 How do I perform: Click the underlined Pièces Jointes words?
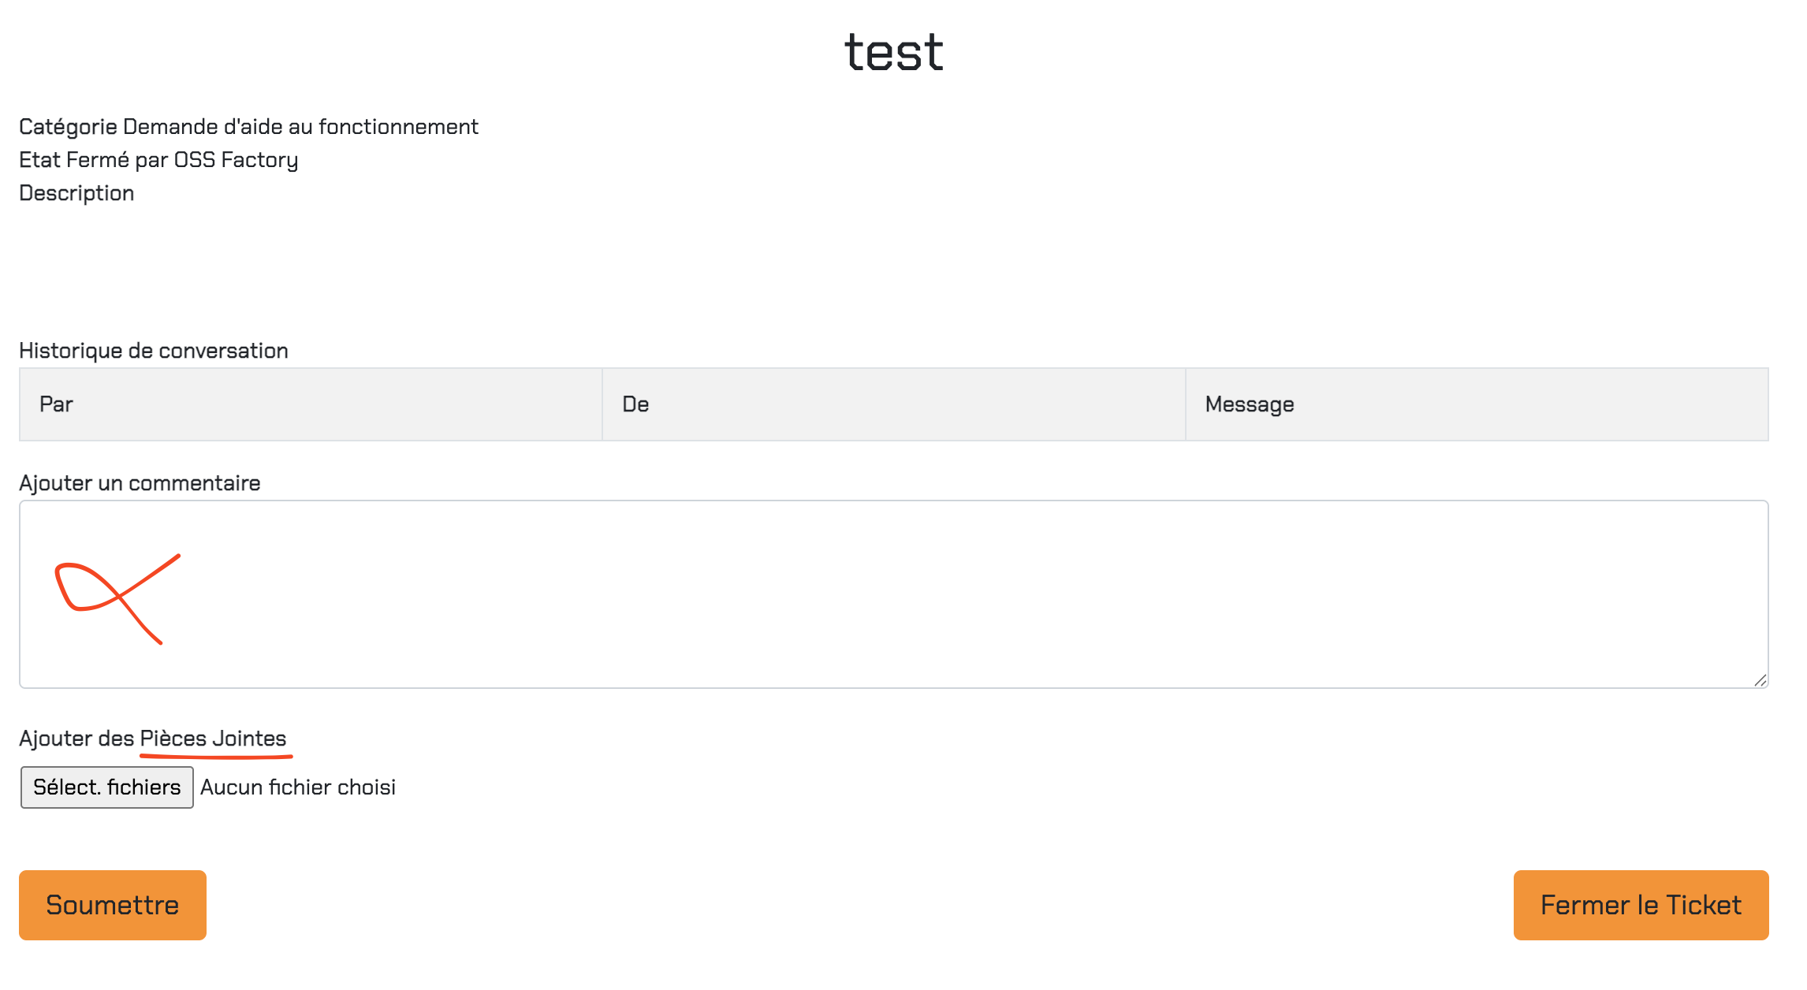click(x=213, y=739)
